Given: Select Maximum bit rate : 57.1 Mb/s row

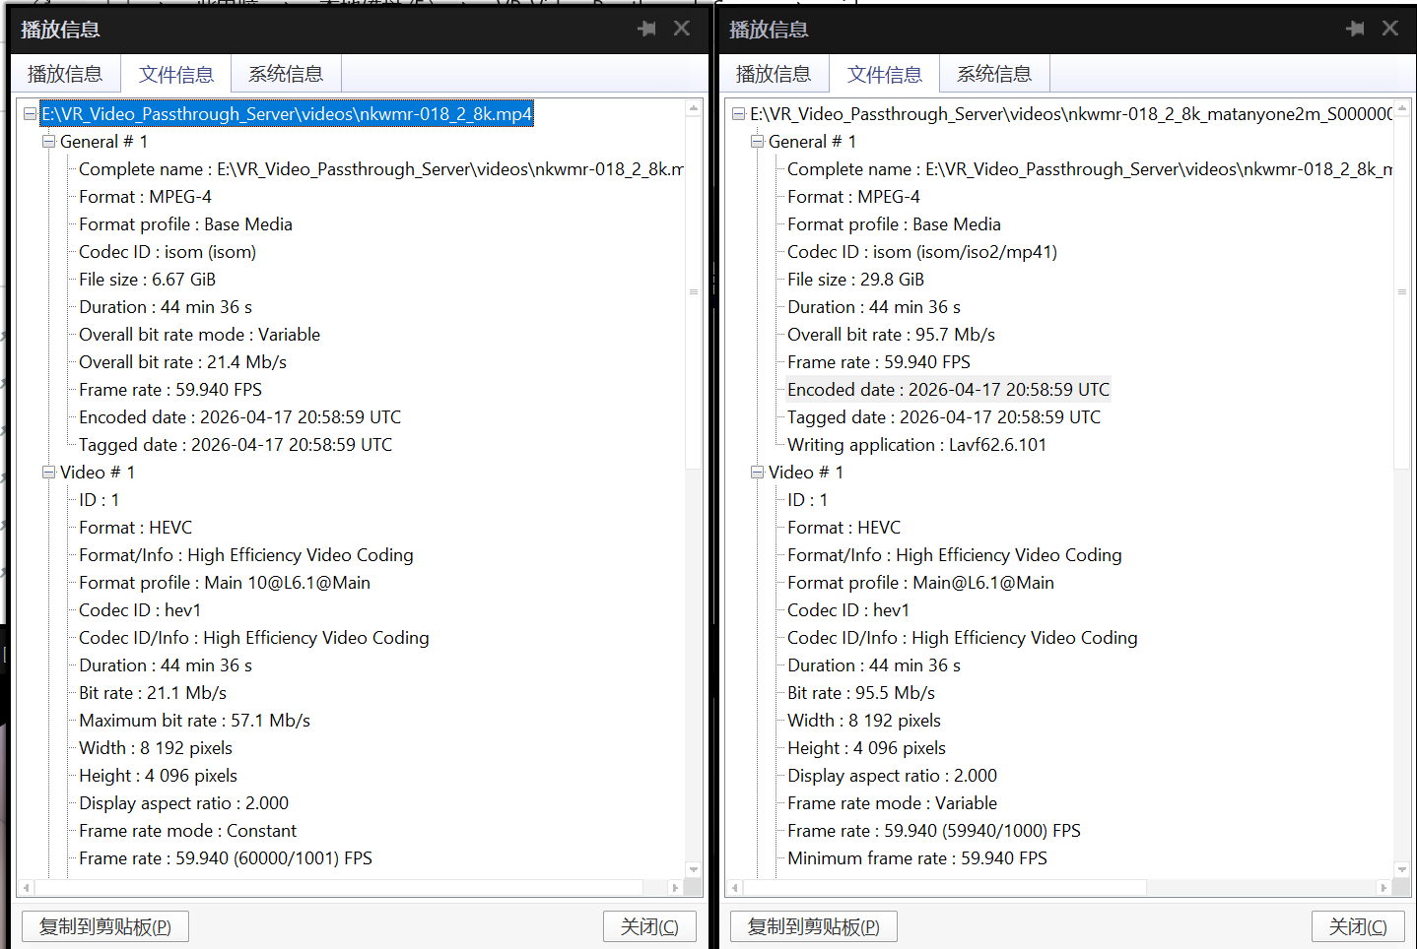Looking at the screenshot, I should point(194,721).
